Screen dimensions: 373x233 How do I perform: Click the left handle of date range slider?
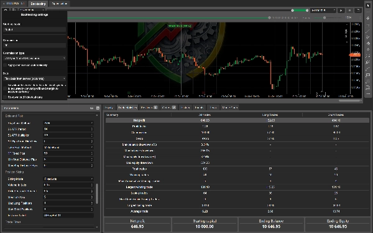coord(292,11)
